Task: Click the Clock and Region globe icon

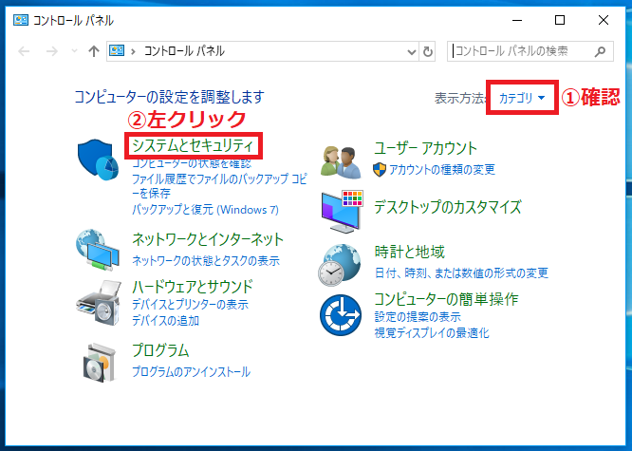Action: 340,265
